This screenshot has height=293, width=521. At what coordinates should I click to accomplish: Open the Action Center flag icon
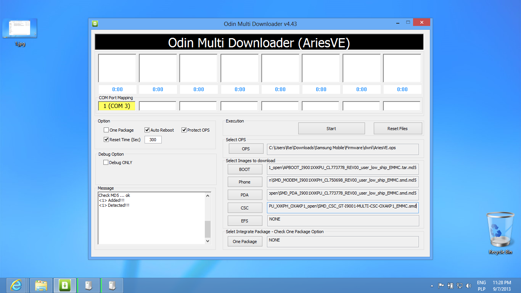point(441,285)
